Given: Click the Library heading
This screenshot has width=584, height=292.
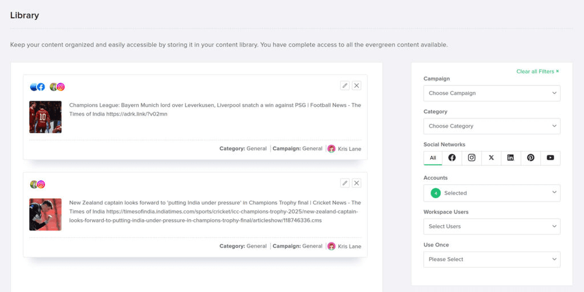Looking at the screenshot, I should pos(25,15).
